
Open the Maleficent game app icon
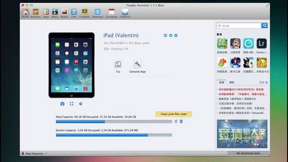click(x=248, y=63)
